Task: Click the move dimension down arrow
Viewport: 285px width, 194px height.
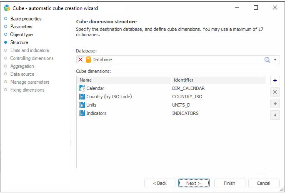Action: pyautogui.click(x=275, y=115)
